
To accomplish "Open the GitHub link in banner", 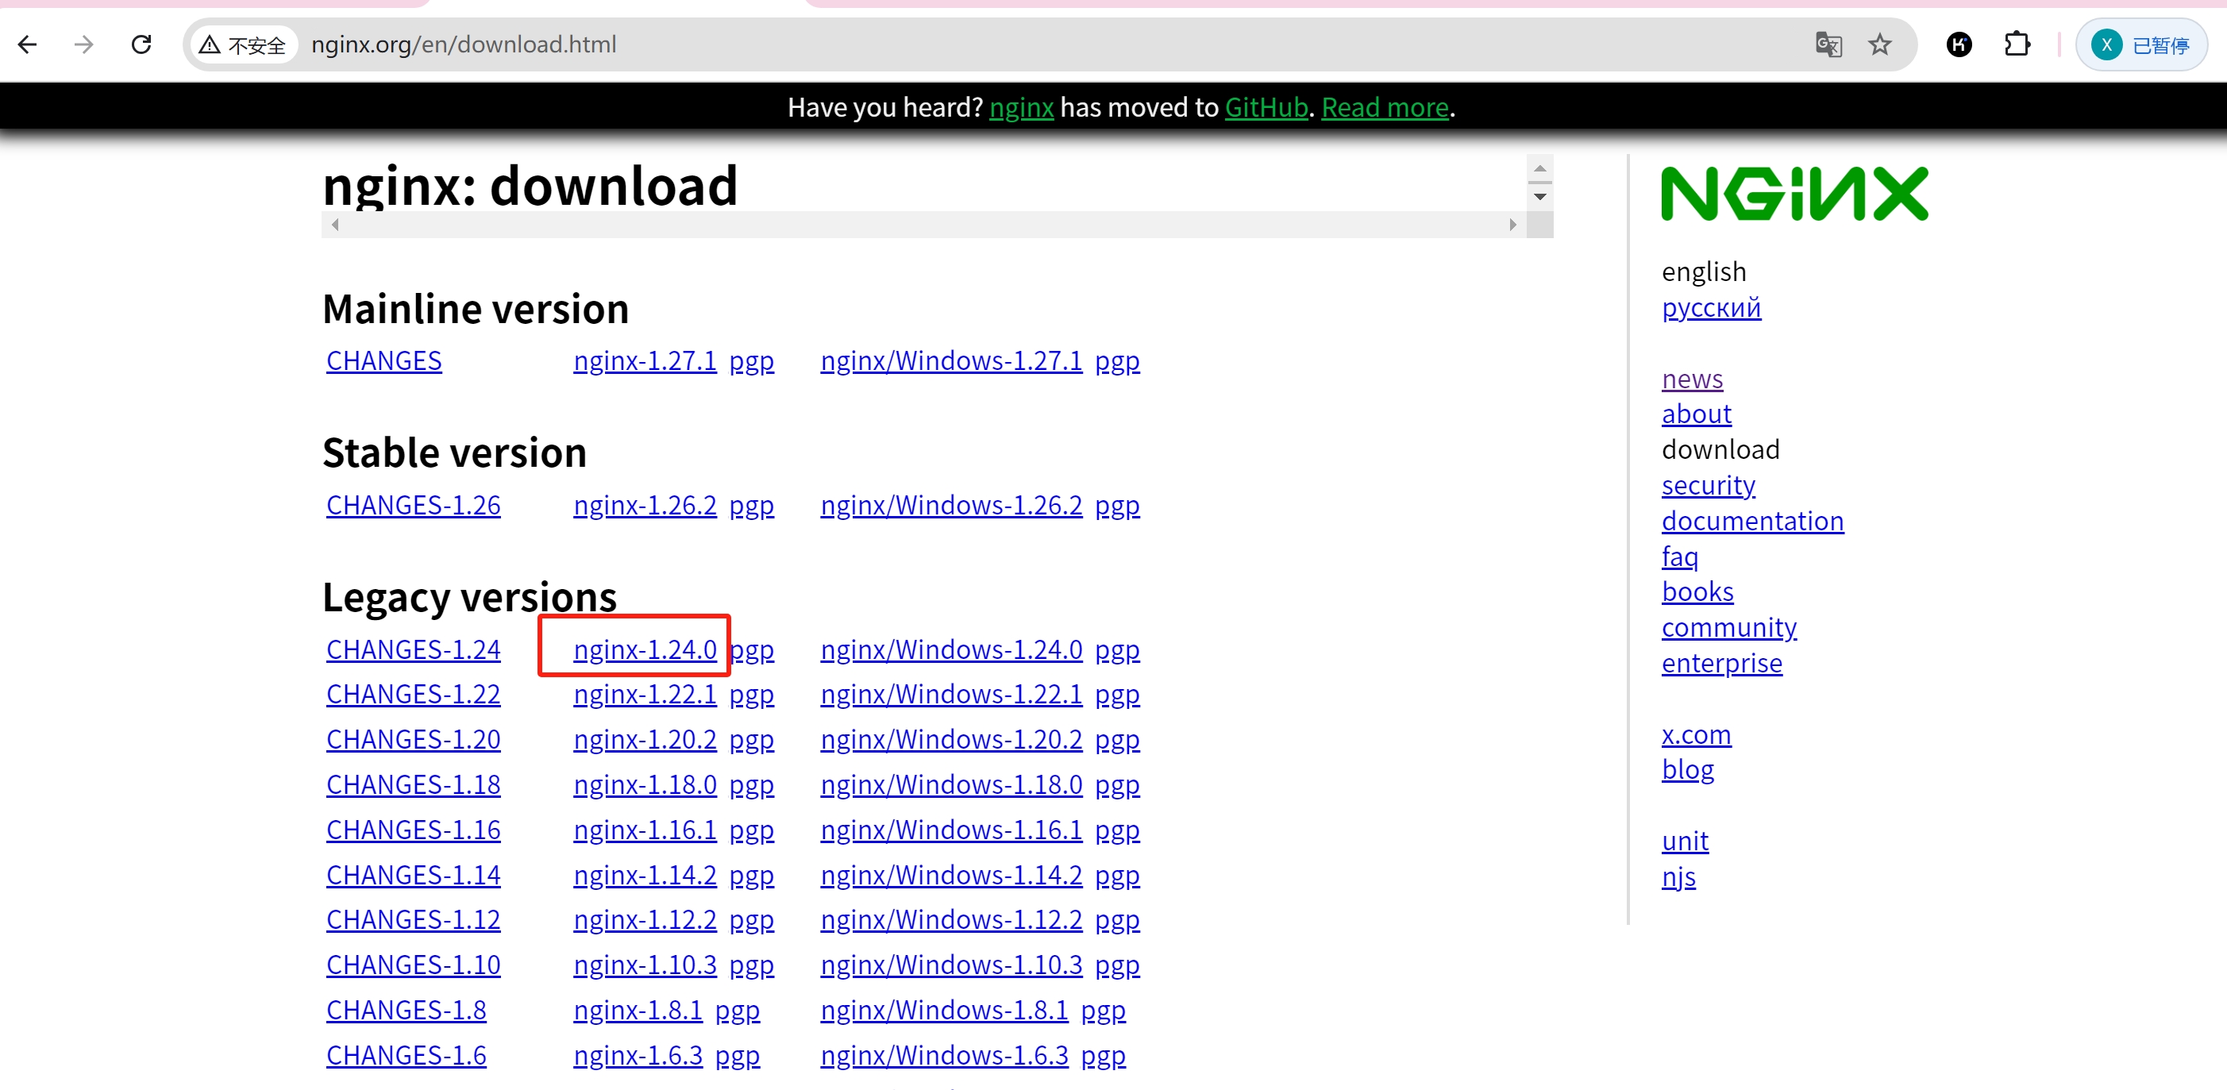I will 1266,107.
